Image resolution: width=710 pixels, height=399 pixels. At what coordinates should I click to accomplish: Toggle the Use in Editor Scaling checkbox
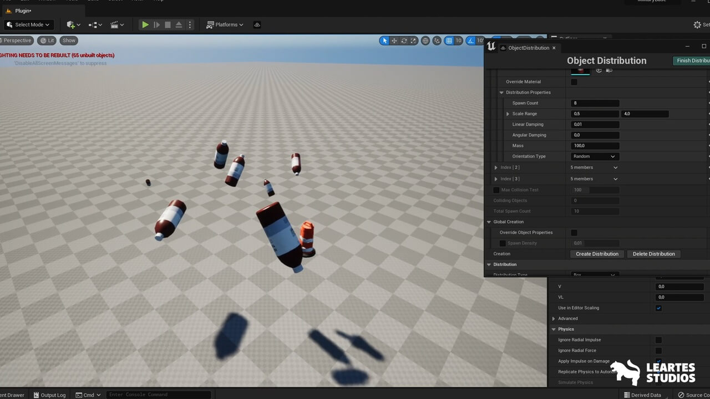(658, 308)
